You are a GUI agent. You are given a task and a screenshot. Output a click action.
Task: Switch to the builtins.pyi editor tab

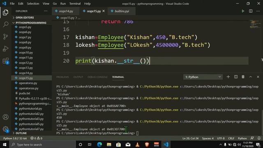pos(122,11)
